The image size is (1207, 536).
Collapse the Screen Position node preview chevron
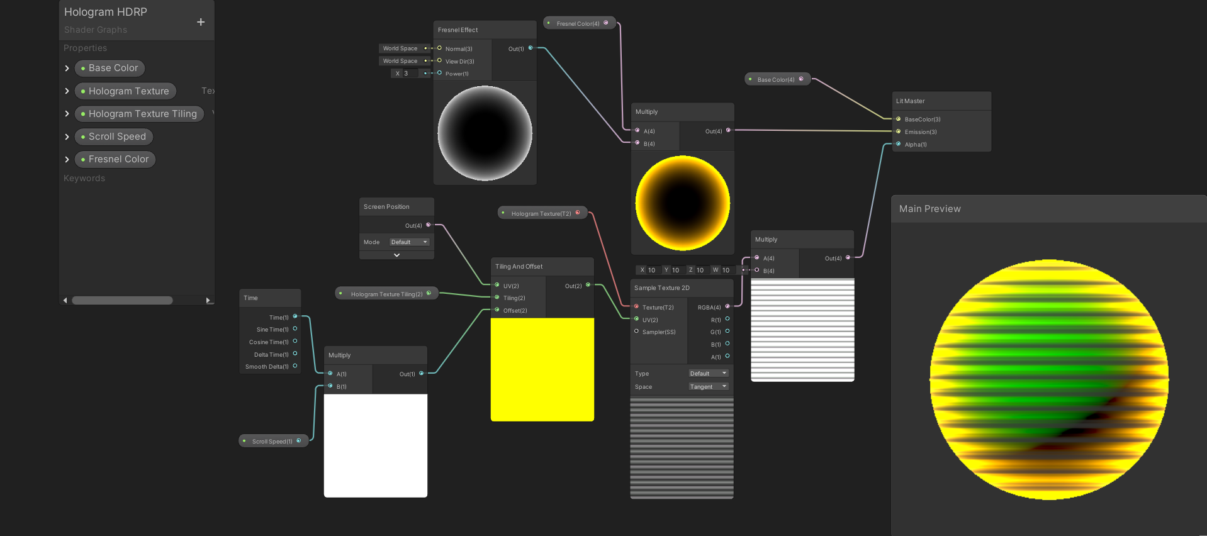[x=396, y=255]
